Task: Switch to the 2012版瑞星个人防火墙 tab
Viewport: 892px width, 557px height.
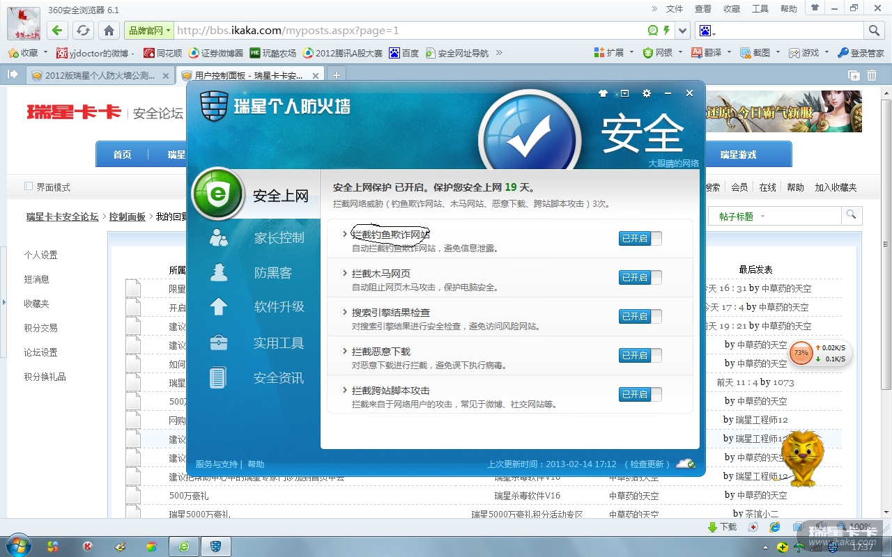Action: (100, 76)
